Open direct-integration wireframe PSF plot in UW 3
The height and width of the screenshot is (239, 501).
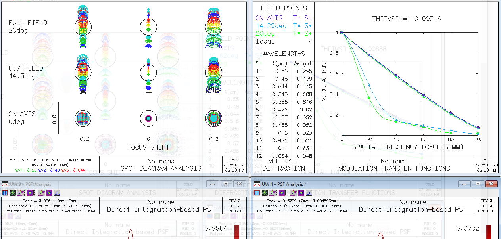point(42,193)
